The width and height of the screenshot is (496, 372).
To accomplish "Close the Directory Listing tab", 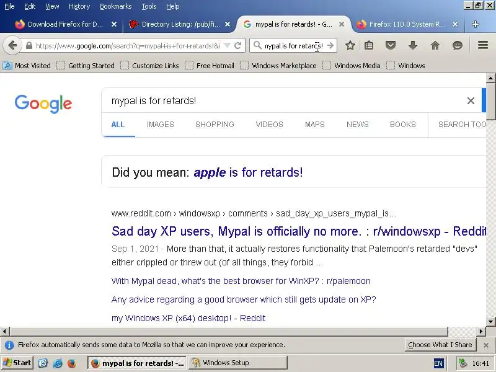I will pos(228,24).
